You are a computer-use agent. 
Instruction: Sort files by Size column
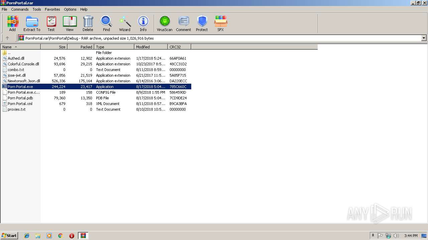point(54,47)
